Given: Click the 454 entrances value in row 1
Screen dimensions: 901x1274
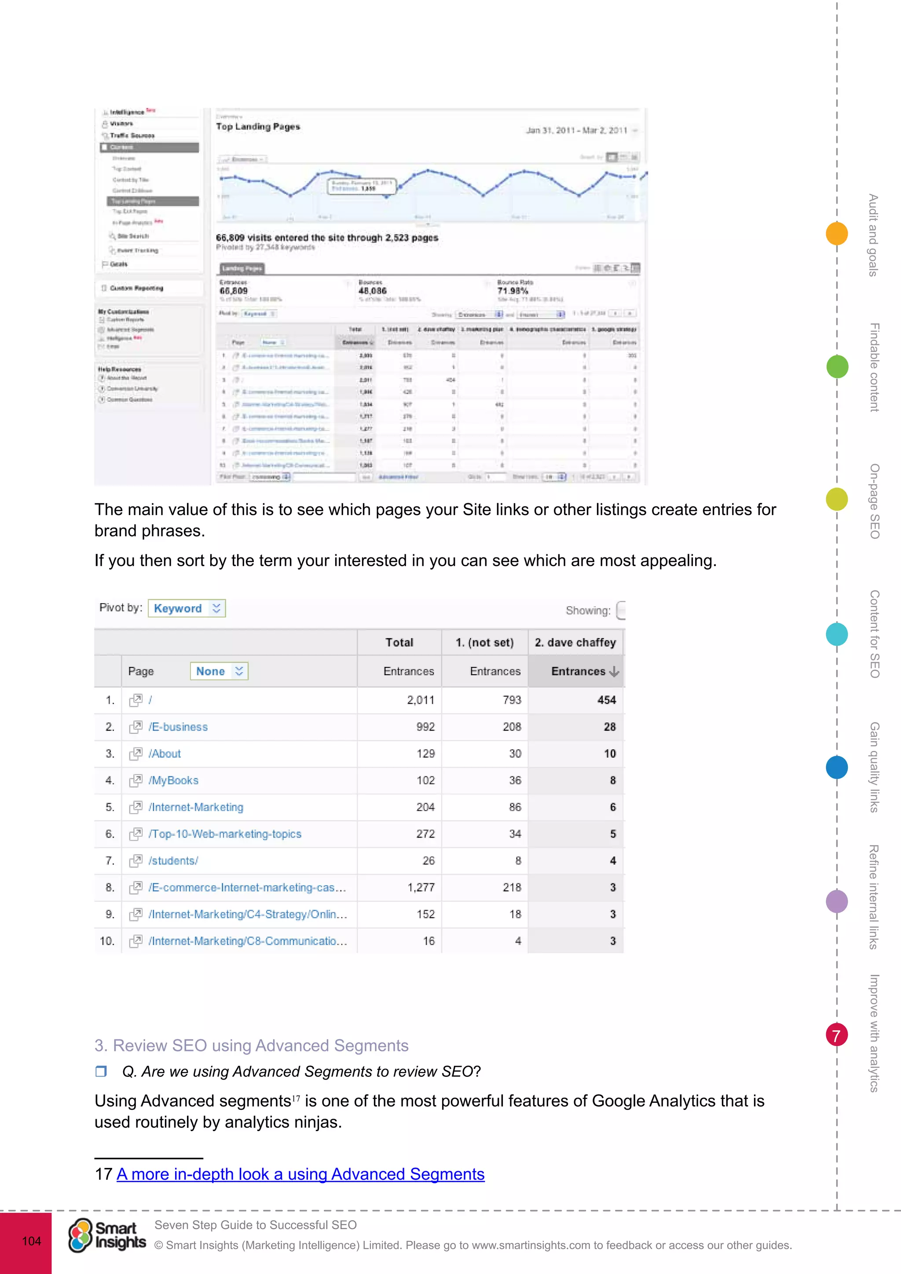Looking at the screenshot, I should (606, 700).
